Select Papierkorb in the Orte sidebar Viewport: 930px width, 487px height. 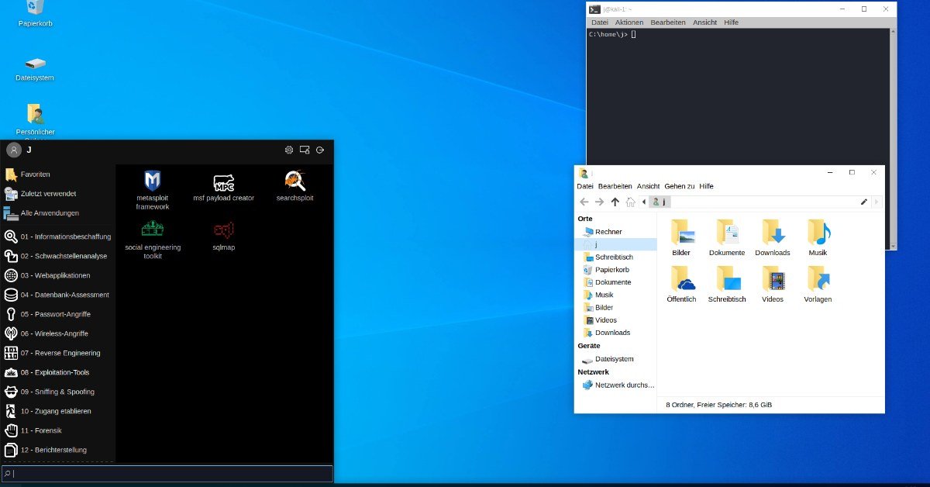tap(615, 270)
